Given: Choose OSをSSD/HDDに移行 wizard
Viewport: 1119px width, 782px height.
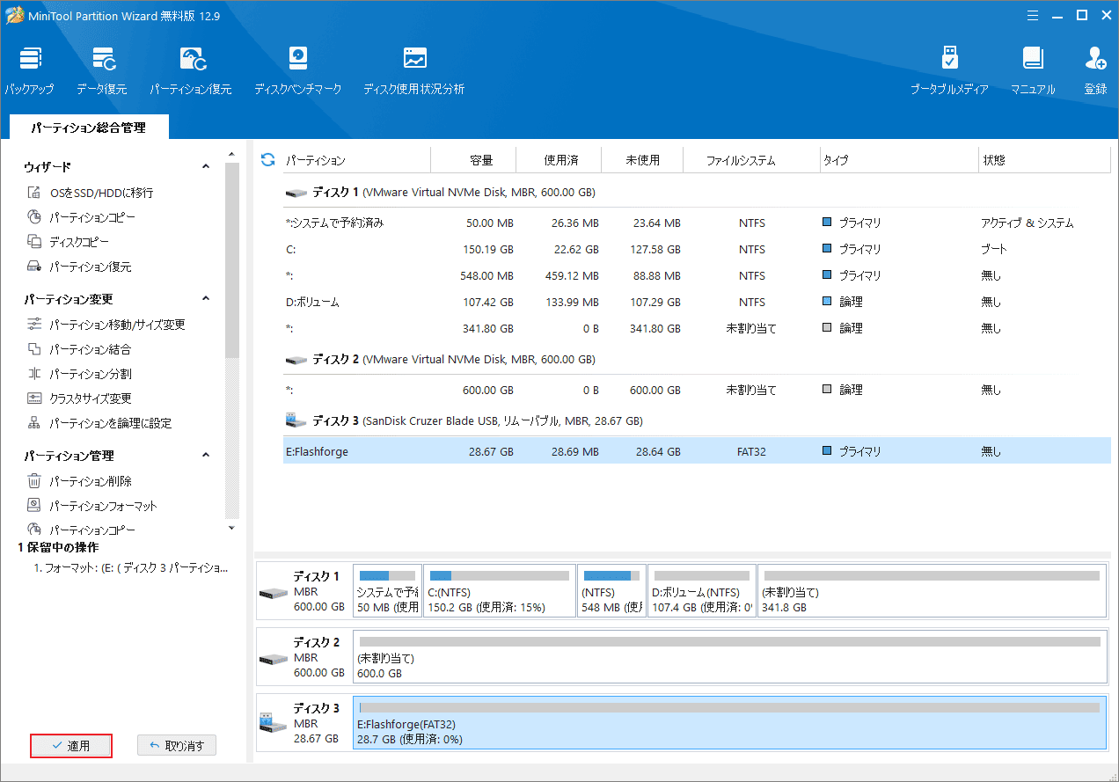Looking at the screenshot, I should (x=101, y=193).
